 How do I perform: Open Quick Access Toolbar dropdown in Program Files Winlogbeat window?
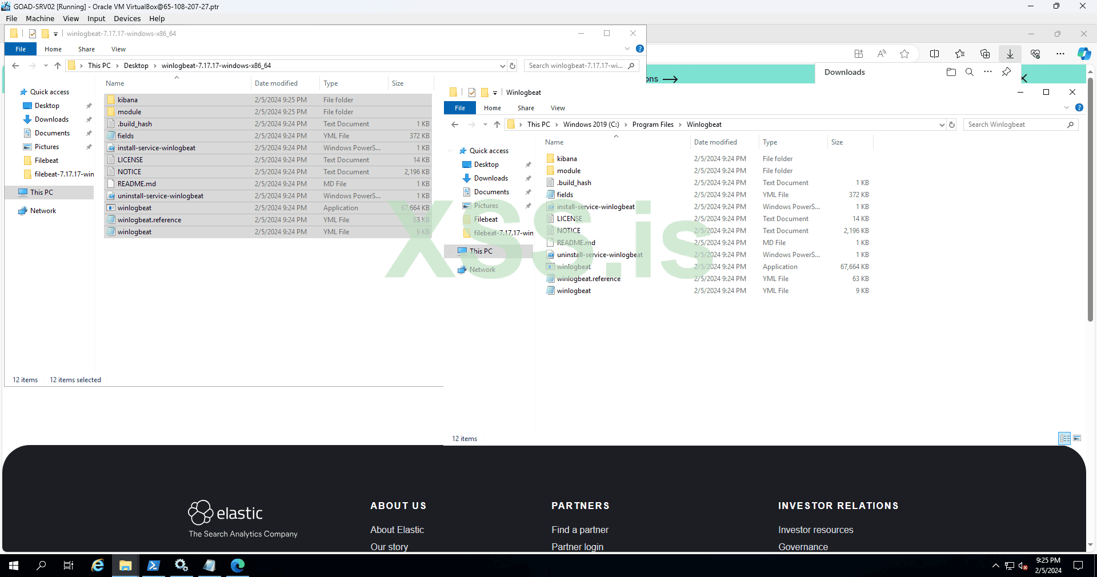coord(495,93)
